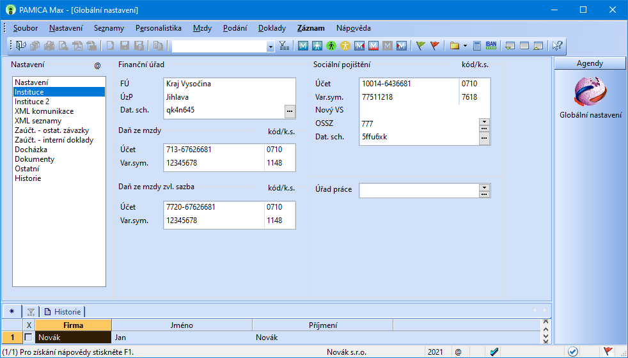Tick the checkbox in the Novák row

point(29,337)
